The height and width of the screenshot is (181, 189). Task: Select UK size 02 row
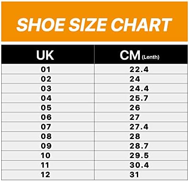point(94,79)
